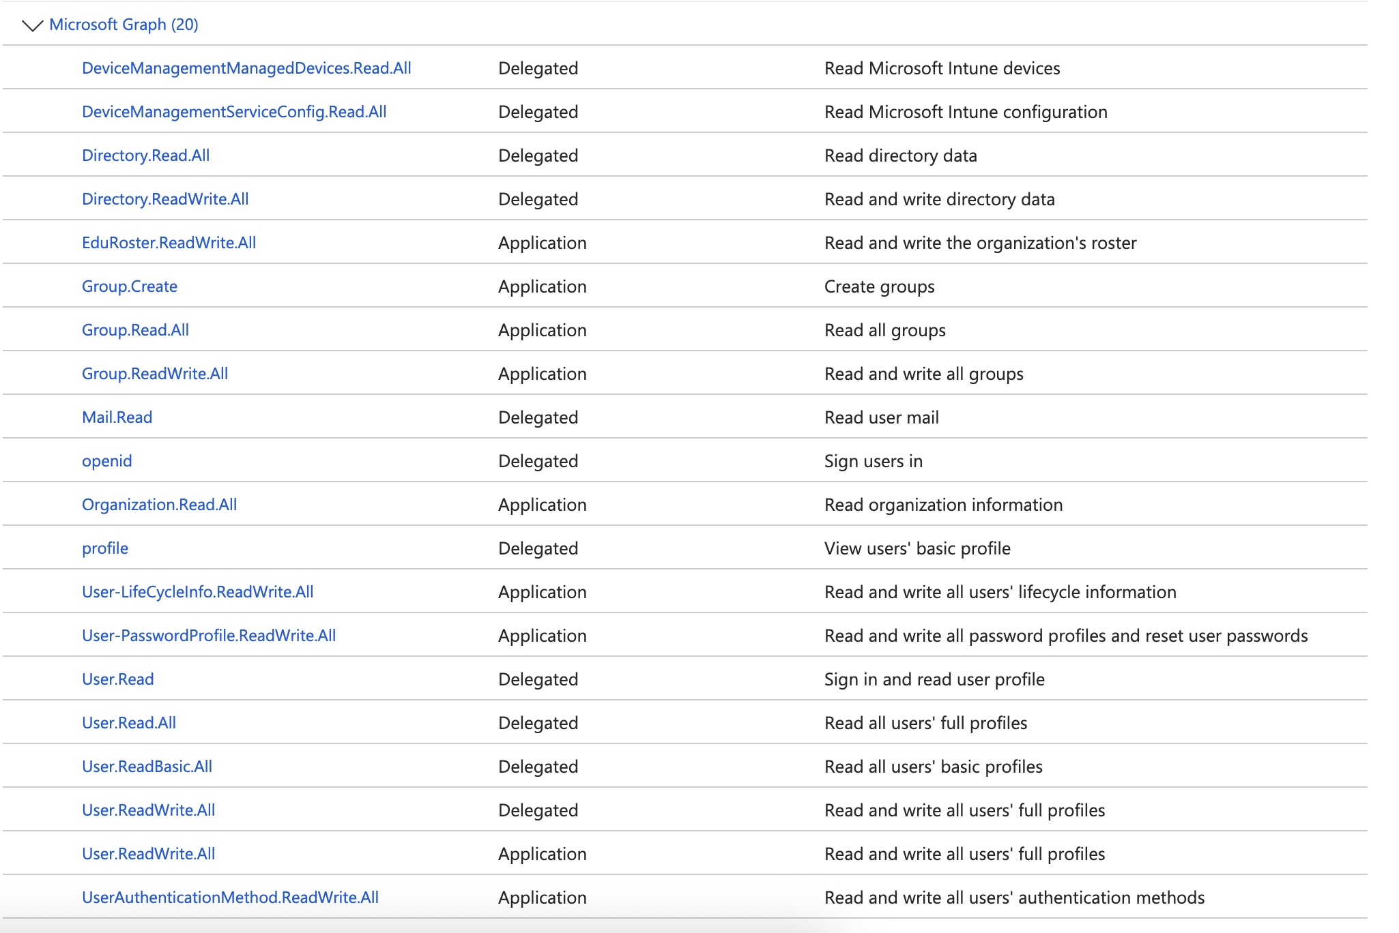This screenshot has width=1399, height=933.
Task: Select 'Read Microsoft Intune devices' description
Action: pos(942,68)
